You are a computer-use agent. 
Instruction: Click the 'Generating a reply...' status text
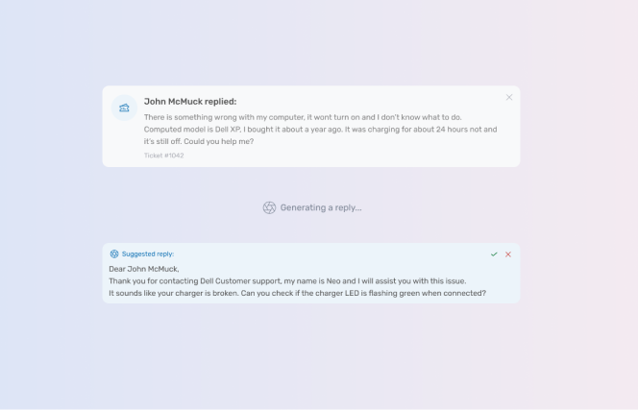(321, 207)
